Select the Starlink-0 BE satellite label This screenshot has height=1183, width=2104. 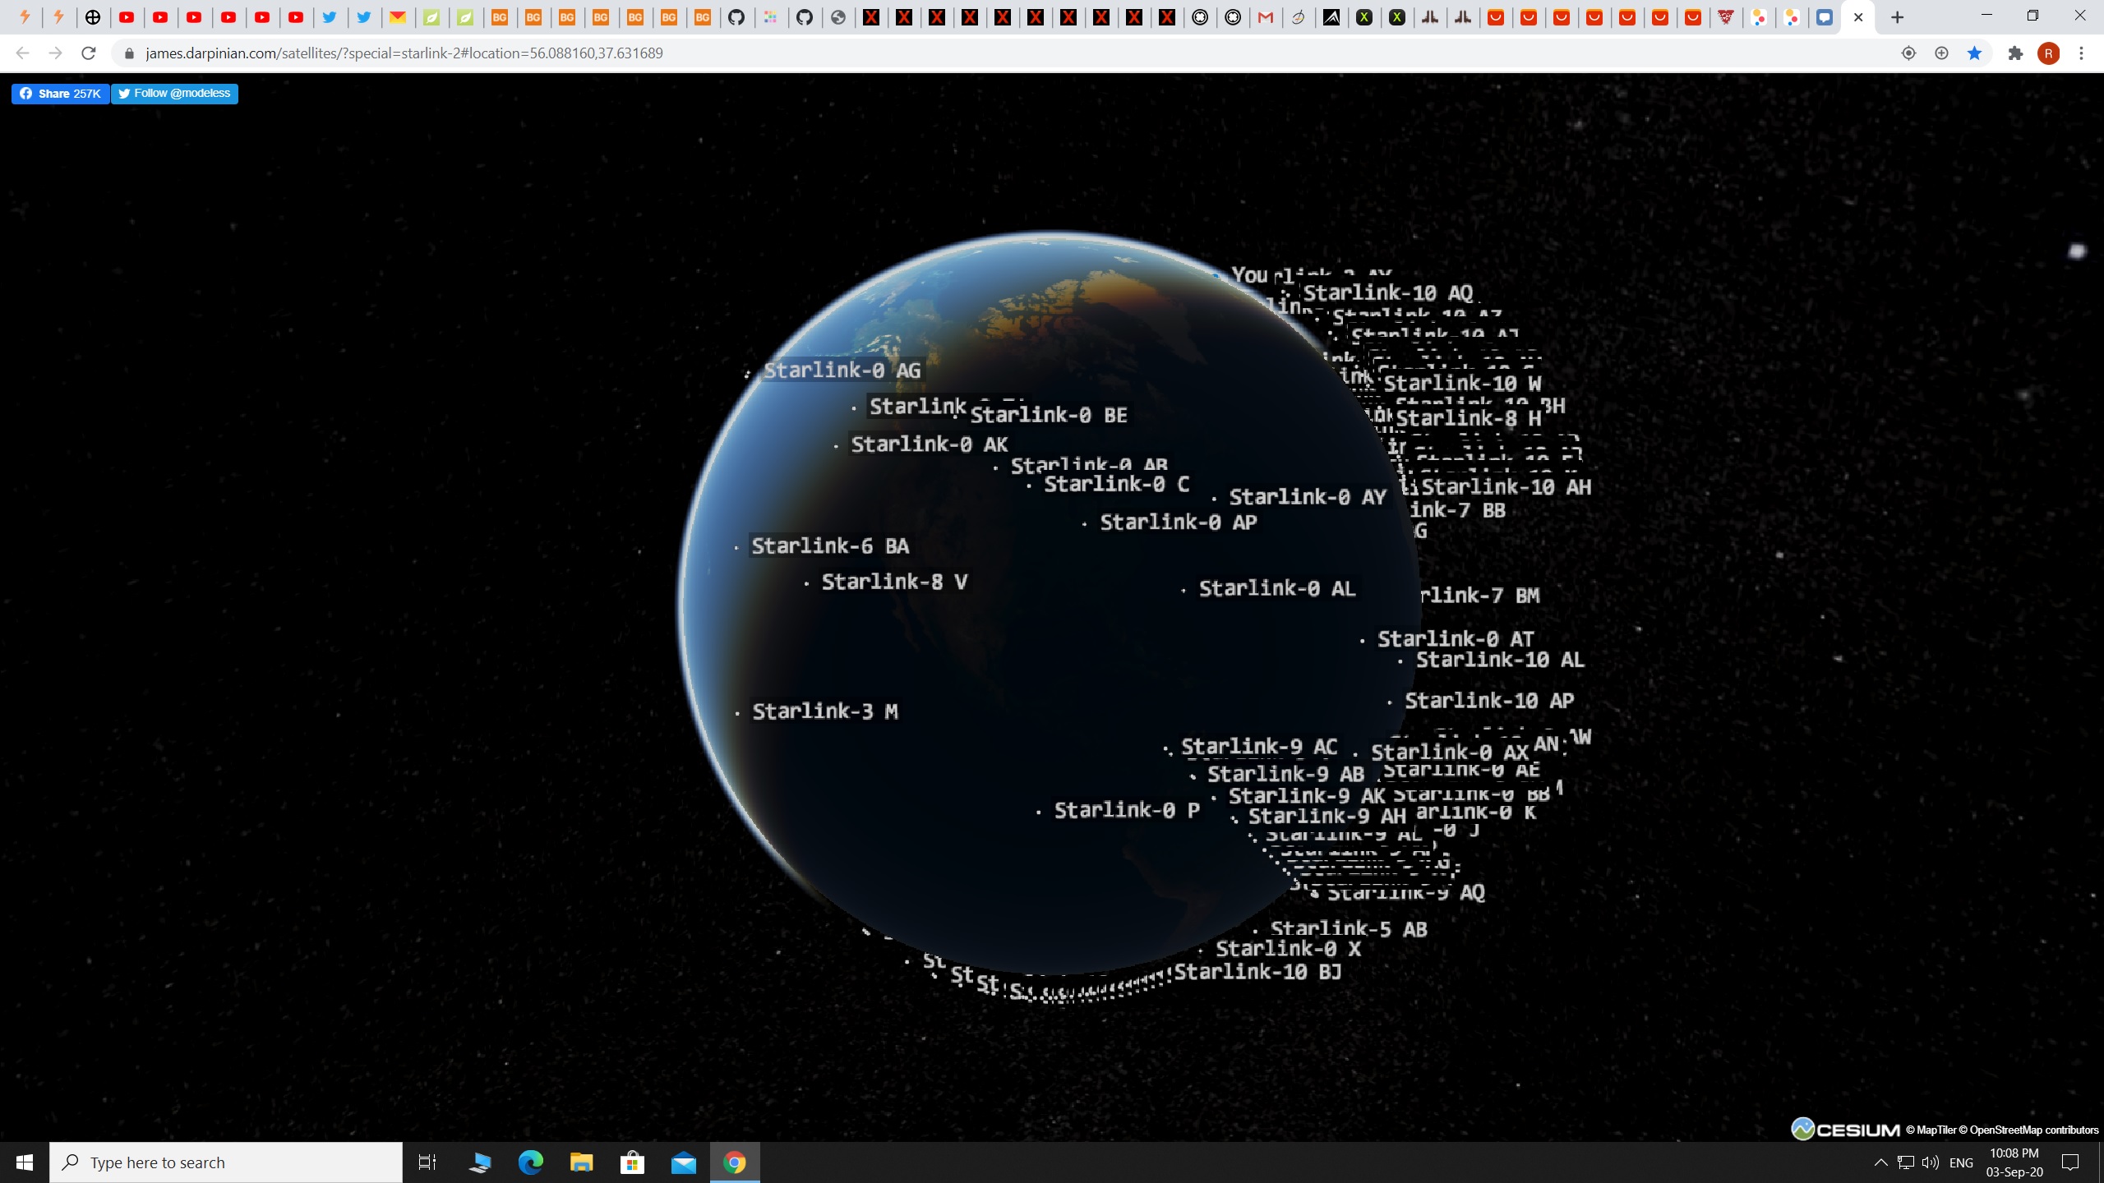1049,415
